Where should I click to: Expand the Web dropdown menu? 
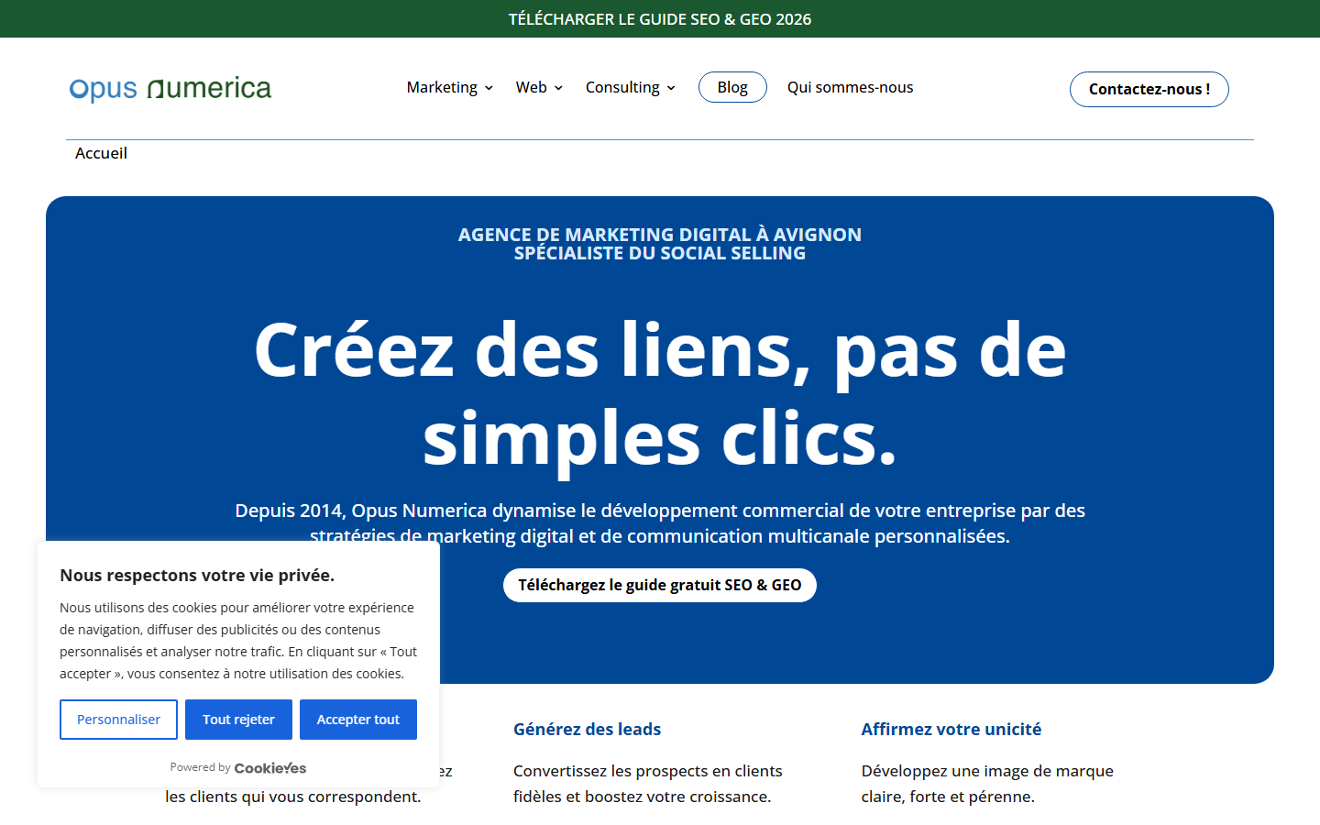point(539,87)
